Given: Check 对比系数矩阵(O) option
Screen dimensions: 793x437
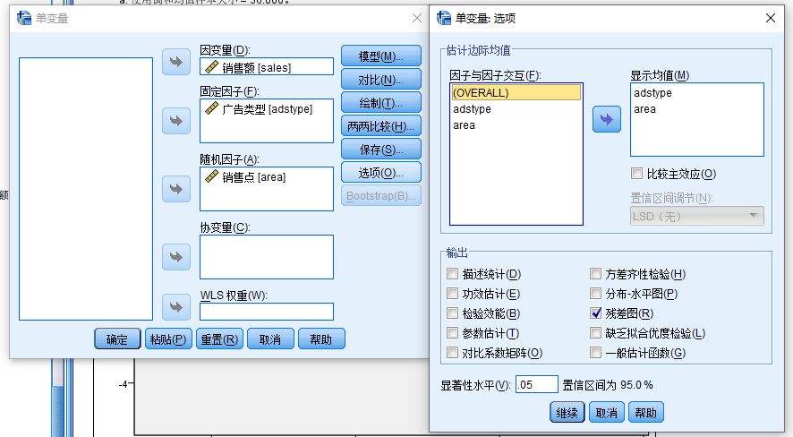Looking at the screenshot, I should (x=452, y=353).
